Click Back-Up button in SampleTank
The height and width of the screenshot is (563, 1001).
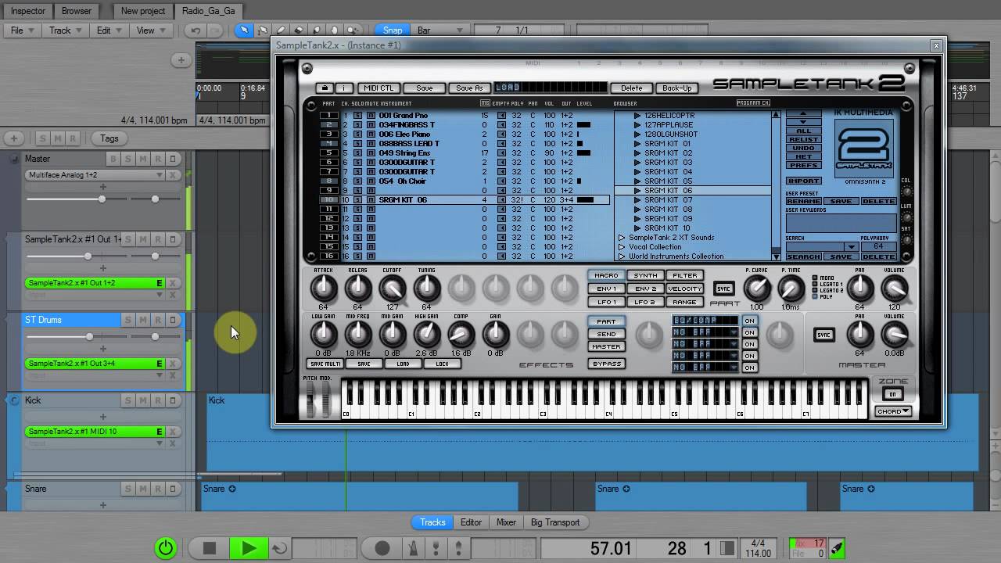click(676, 88)
